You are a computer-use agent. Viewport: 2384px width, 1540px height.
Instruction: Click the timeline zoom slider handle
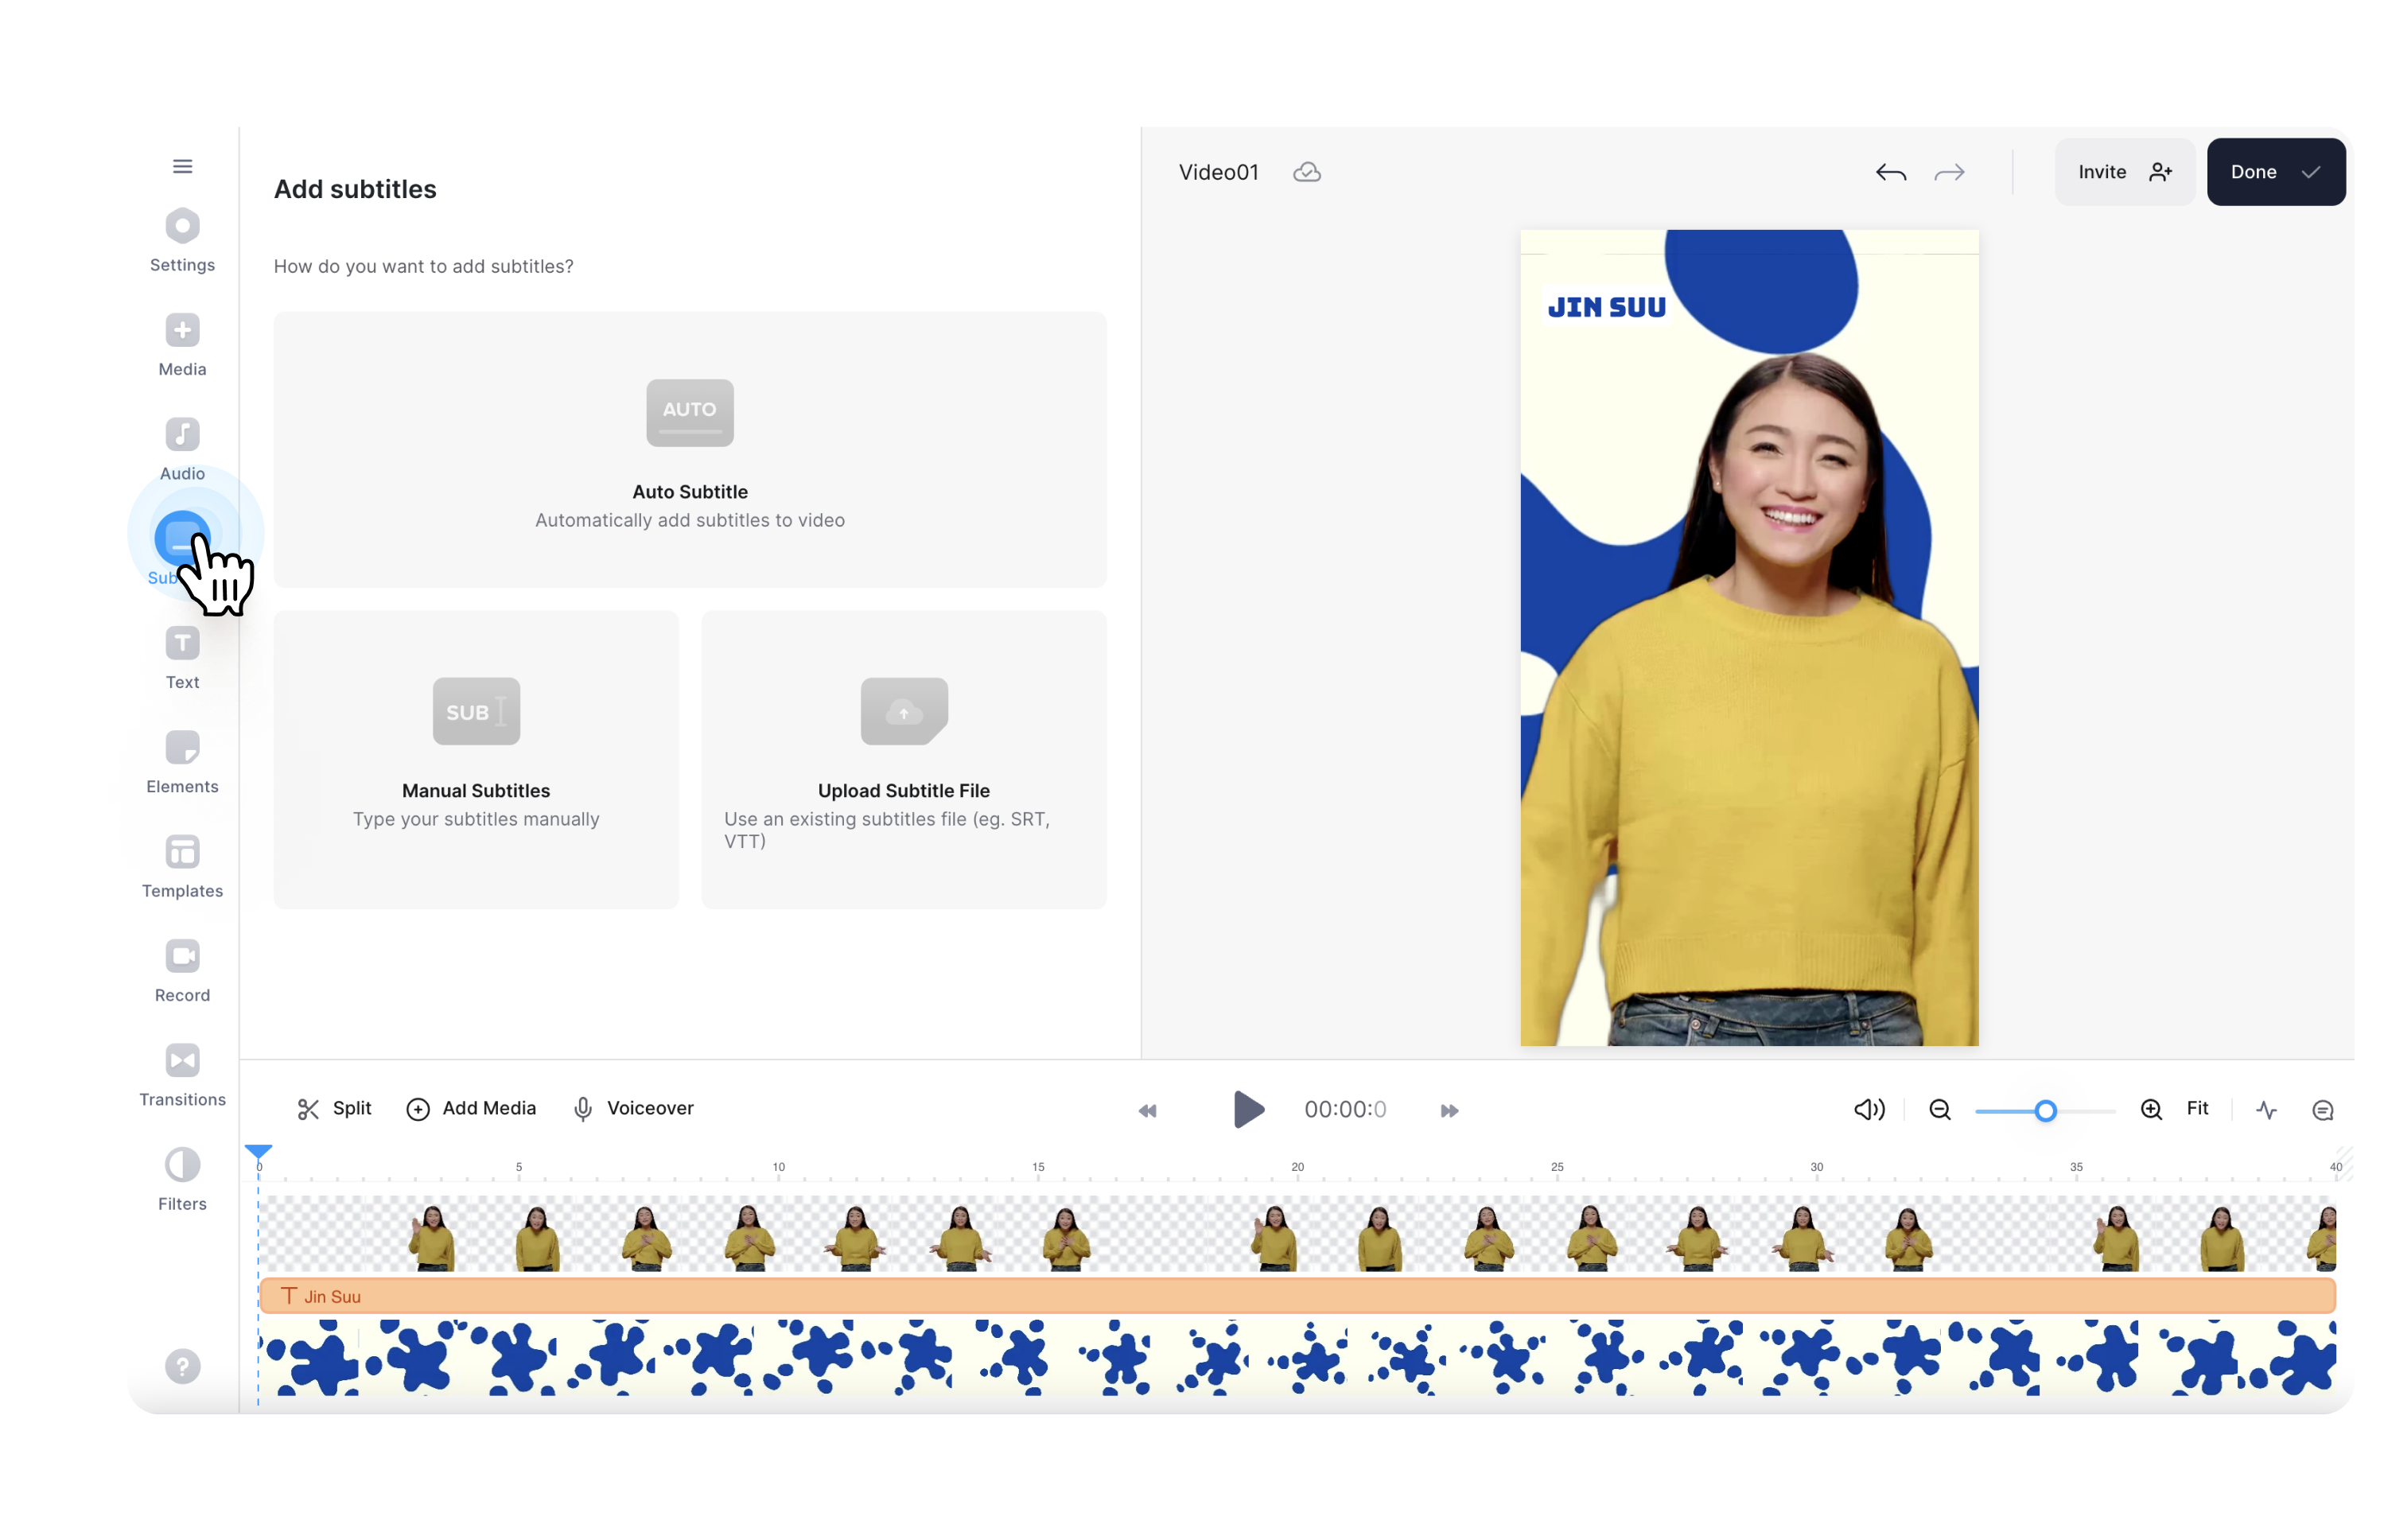coord(2045,1110)
